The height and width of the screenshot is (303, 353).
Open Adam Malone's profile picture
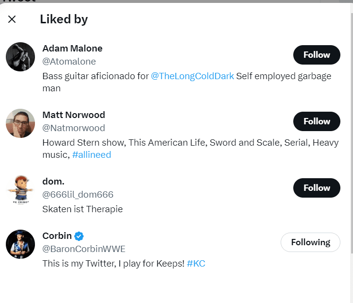(x=20, y=57)
